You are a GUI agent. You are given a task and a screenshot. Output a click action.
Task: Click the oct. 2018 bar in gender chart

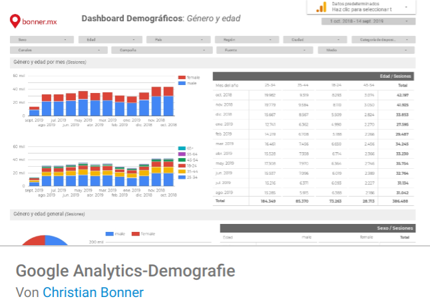pyautogui.click(x=168, y=101)
